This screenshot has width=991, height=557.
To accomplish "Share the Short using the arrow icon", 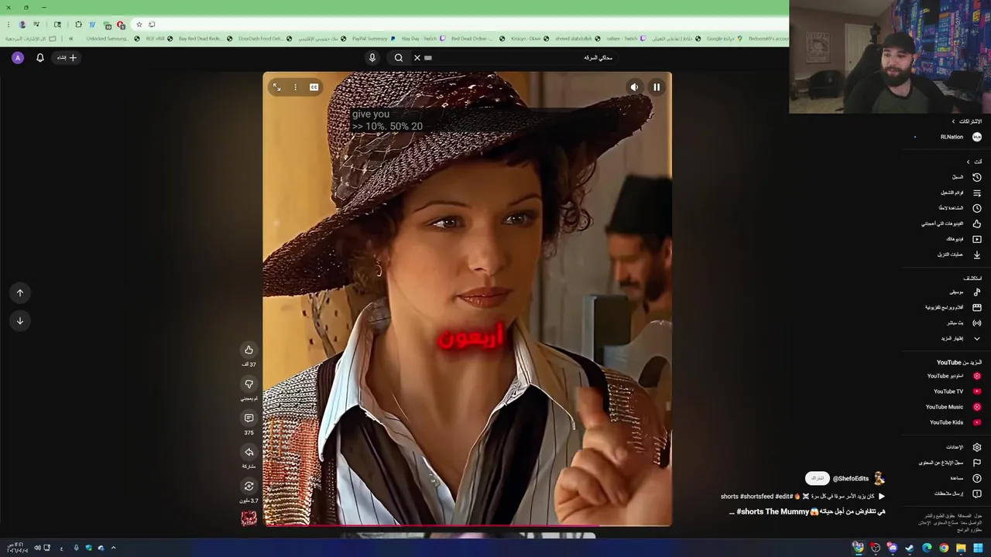I will [x=249, y=452].
